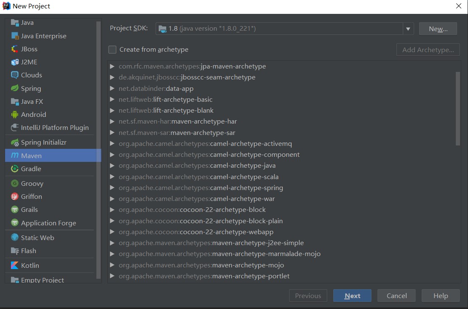The width and height of the screenshot is (468, 309).
Task: Close the New Project dialog
Action: tap(459, 6)
